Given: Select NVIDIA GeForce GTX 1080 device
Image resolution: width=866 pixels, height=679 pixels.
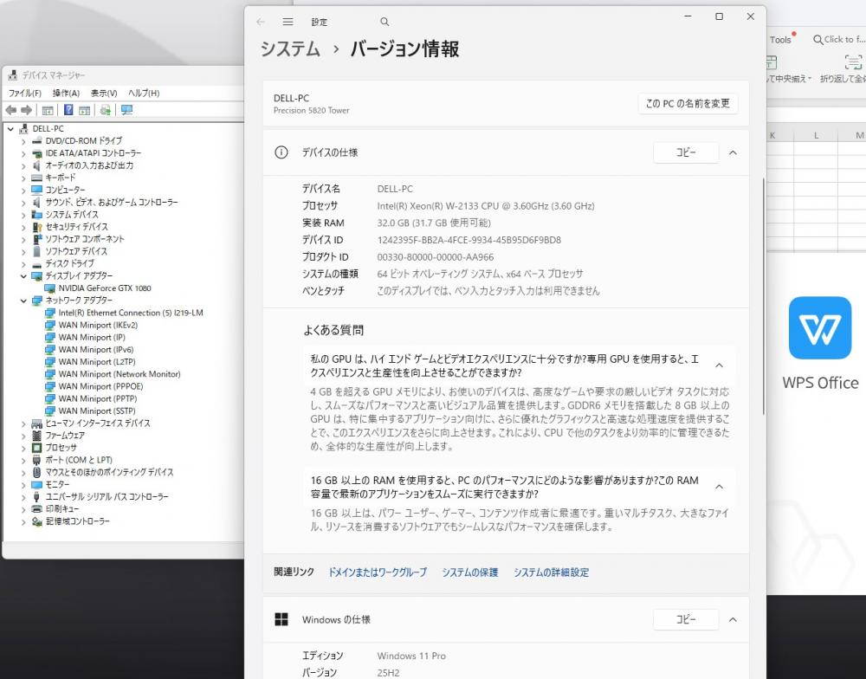Looking at the screenshot, I should [x=104, y=288].
